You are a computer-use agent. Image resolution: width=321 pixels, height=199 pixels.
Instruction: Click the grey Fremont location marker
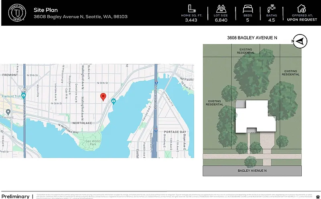[x=8, y=112]
